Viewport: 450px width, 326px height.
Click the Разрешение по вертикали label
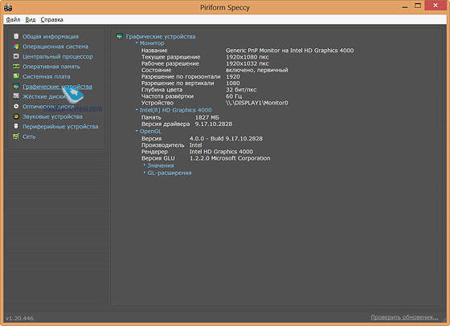pos(178,84)
